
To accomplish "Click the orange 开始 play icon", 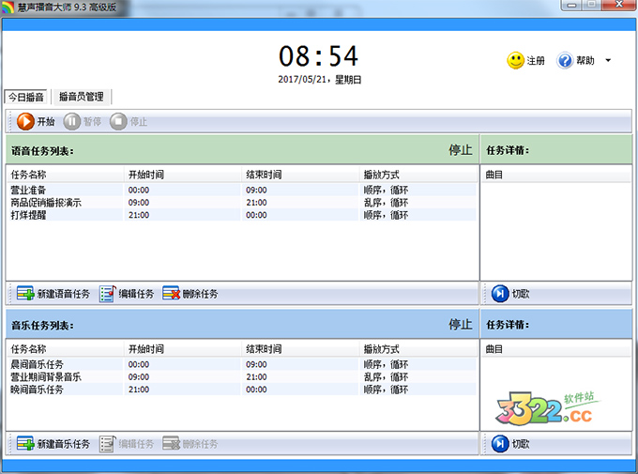I will (25, 121).
